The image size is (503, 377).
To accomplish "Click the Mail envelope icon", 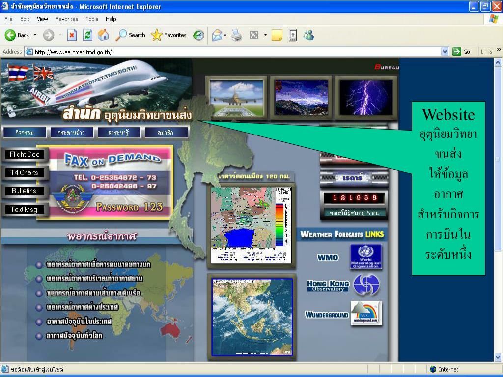I will (x=217, y=35).
